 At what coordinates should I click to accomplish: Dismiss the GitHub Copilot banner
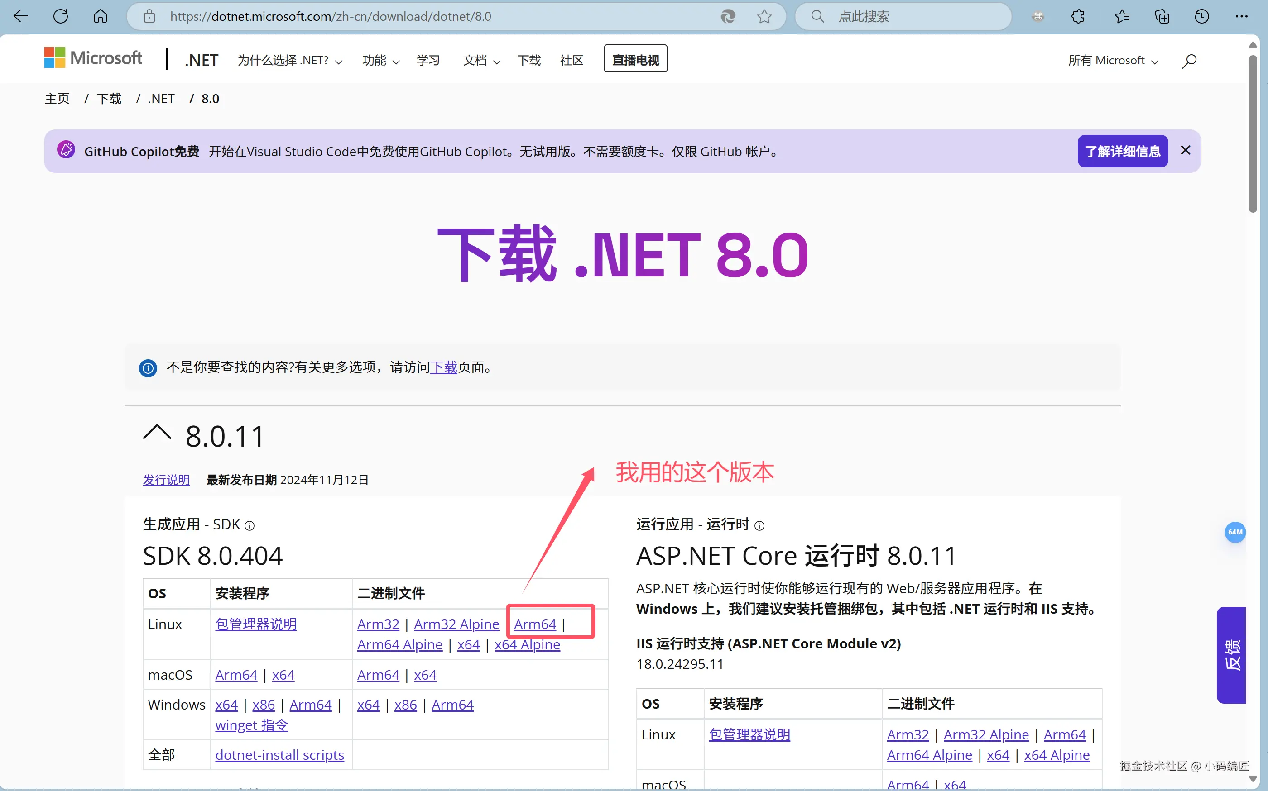point(1186,151)
